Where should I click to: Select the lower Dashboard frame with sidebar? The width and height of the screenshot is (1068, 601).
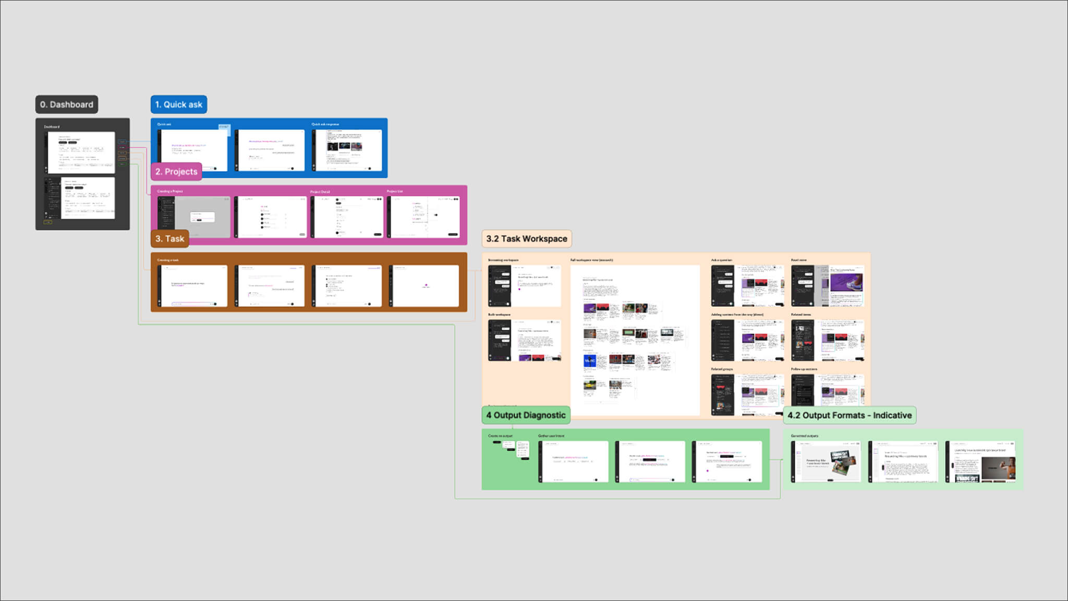[81, 198]
